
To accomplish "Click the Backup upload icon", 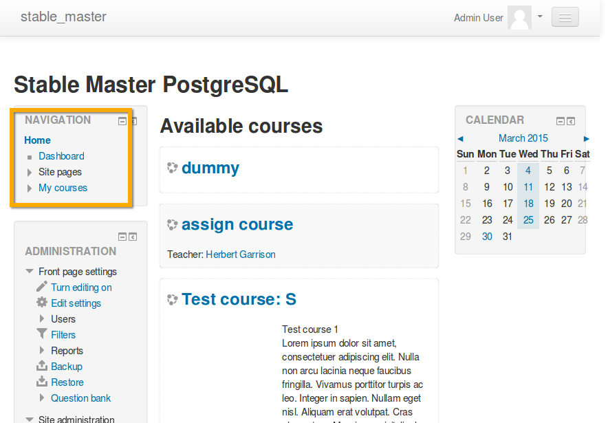I will tap(42, 366).
